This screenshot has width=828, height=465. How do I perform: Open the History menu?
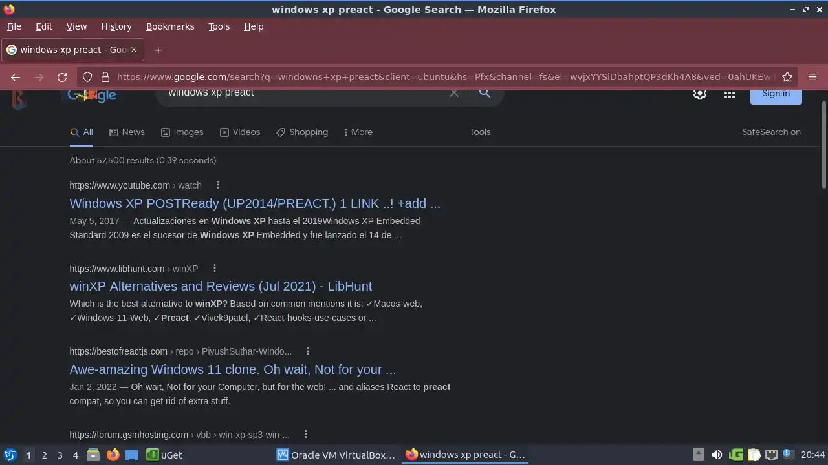point(116,26)
